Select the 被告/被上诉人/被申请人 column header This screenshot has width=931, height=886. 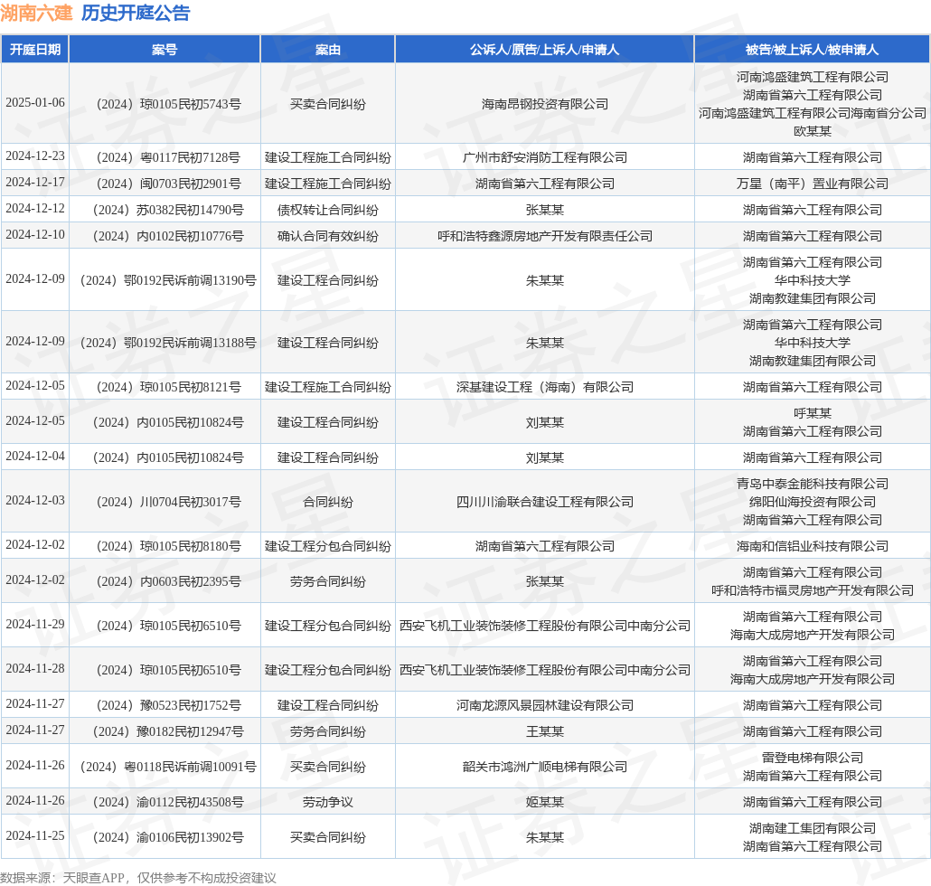pos(813,50)
